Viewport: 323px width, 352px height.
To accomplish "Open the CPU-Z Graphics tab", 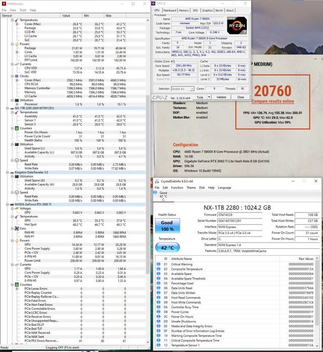I will coord(207,11).
